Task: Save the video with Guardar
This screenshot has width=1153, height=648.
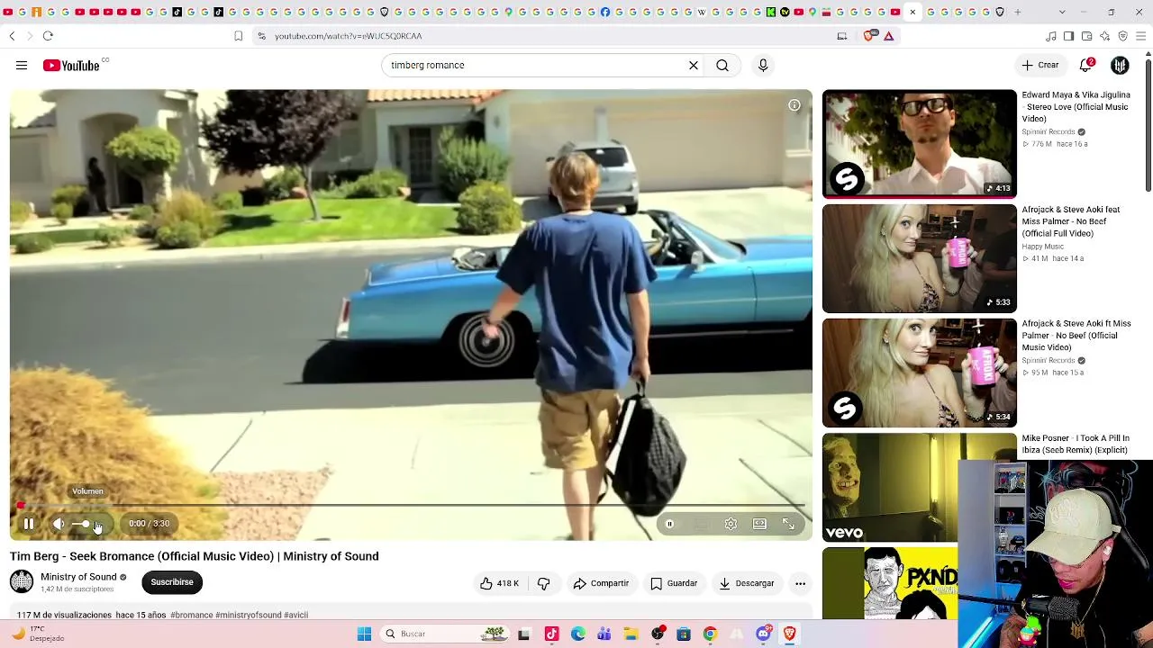Action: pyautogui.click(x=674, y=583)
